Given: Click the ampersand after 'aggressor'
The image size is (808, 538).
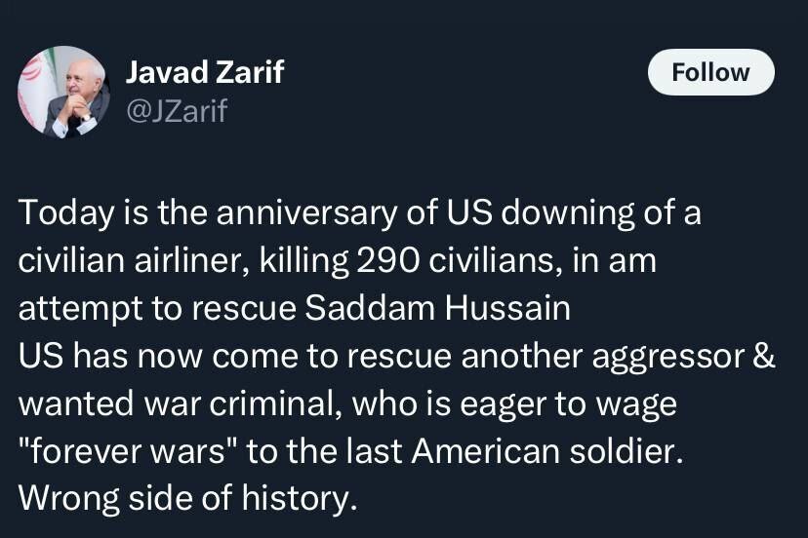Looking at the screenshot, I should pos(764,356).
